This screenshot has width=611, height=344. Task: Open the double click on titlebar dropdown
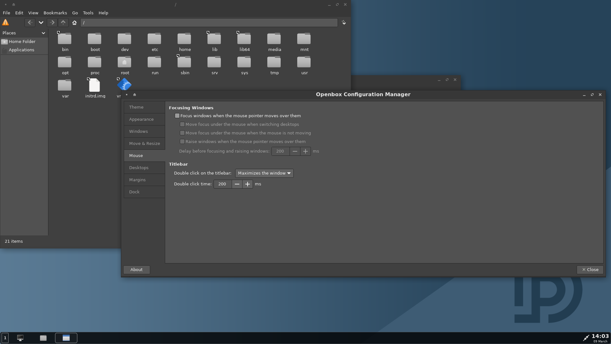(264, 173)
